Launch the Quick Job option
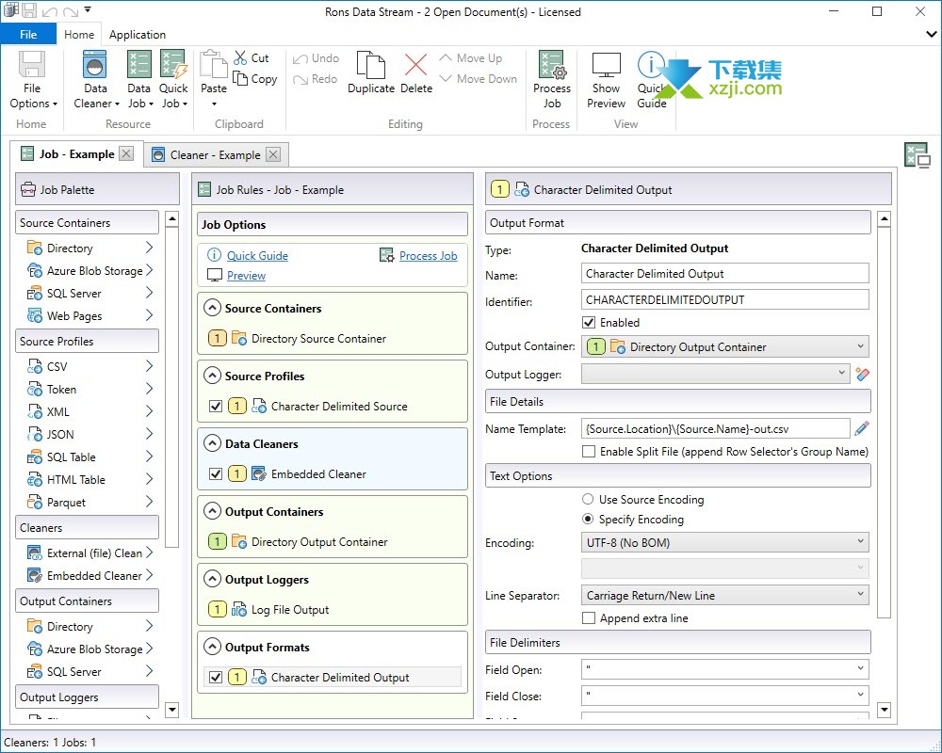The height and width of the screenshot is (753, 942). point(173,80)
